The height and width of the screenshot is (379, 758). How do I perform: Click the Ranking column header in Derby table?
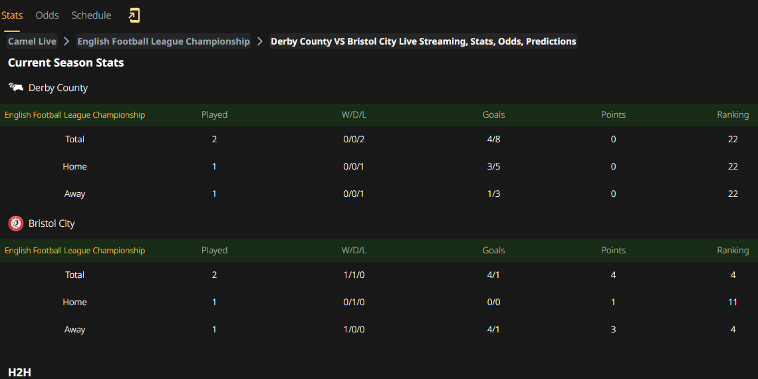(733, 115)
